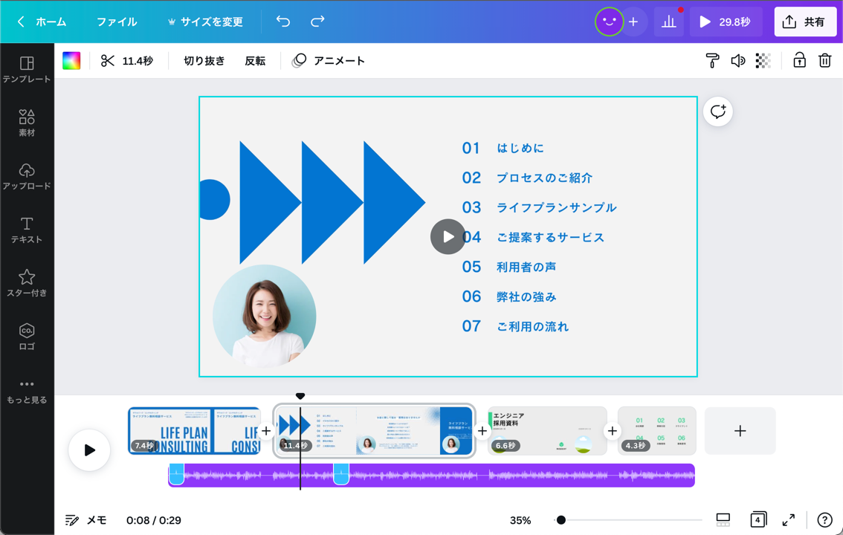Viewport: 843px width, 535px height.
Task: Click the 反転 flip button
Action: click(255, 61)
